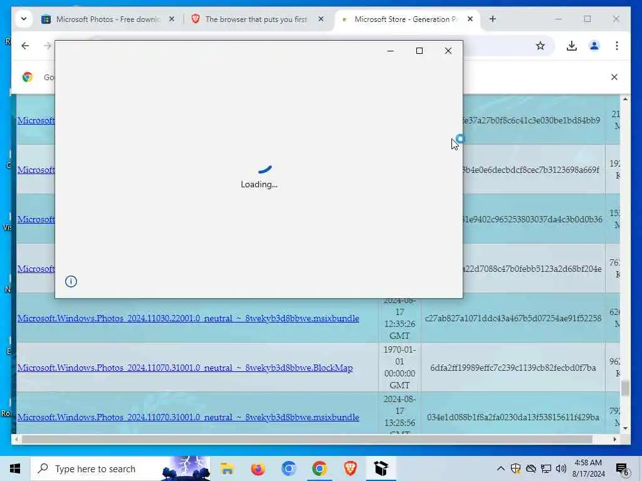
Task: Launch Firefox from the taskbar
Action: [x=258, y=468]
